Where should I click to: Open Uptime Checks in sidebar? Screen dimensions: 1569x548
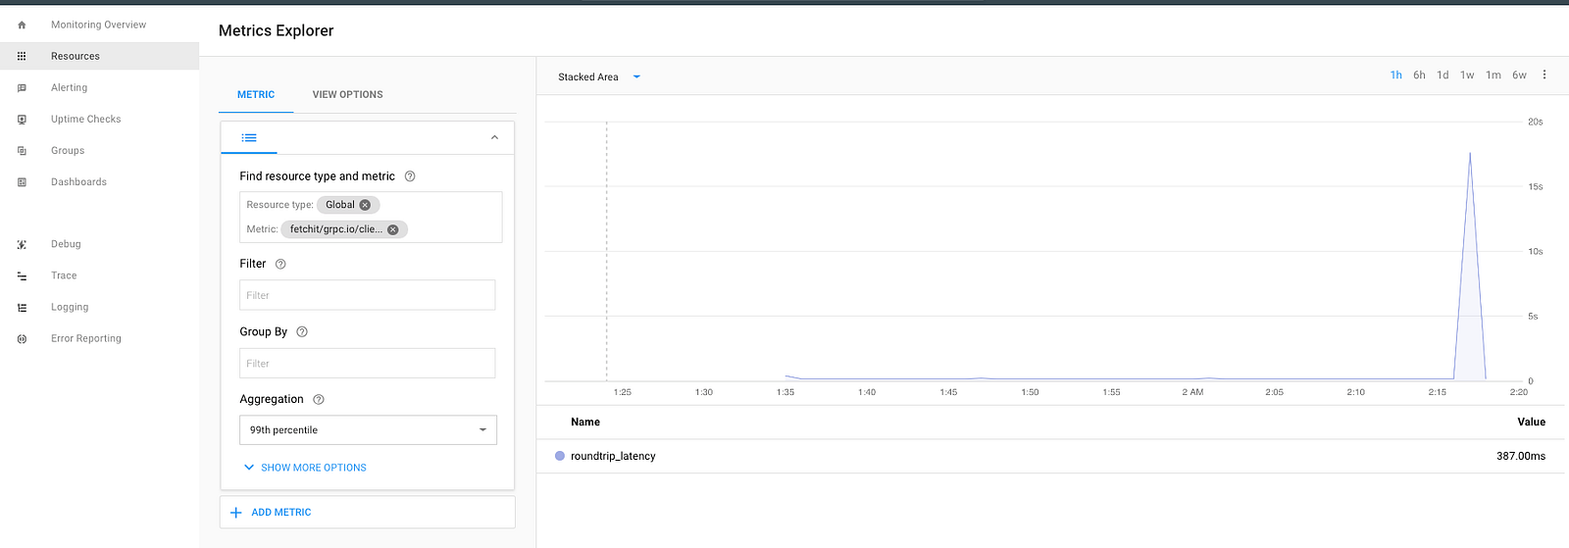pos(86,119)
